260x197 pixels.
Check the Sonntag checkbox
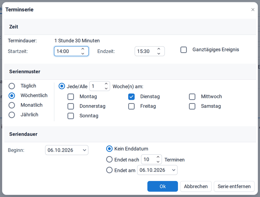[71, 116]
